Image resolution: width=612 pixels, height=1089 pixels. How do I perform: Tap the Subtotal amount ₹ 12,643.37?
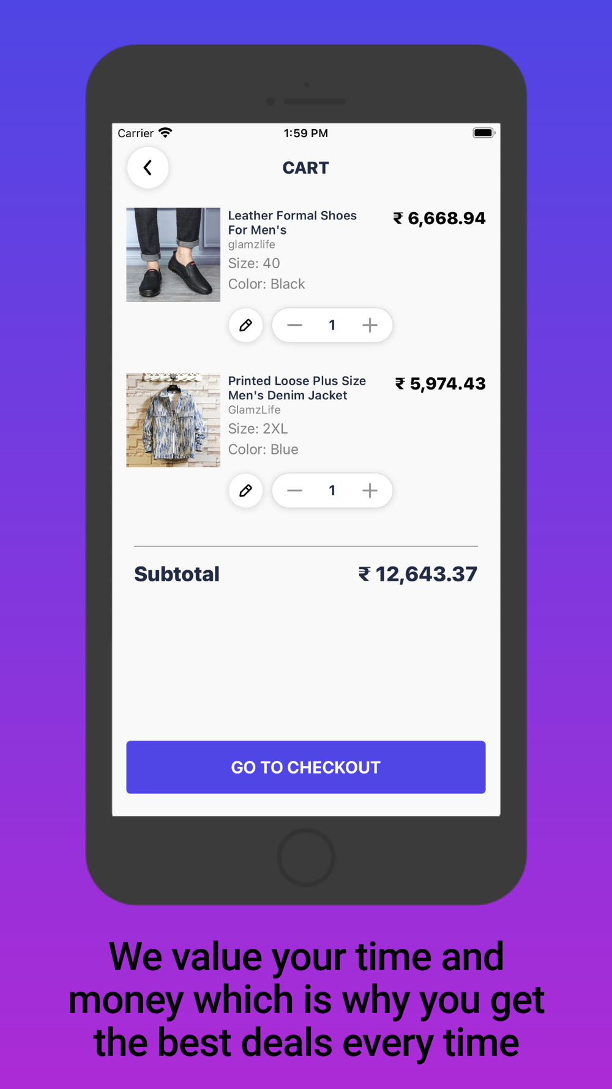coord(418,574)
